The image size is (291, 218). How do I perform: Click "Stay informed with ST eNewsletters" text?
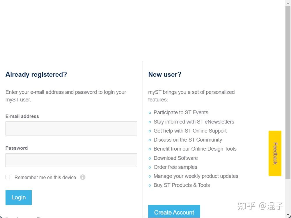coord(194,122)
